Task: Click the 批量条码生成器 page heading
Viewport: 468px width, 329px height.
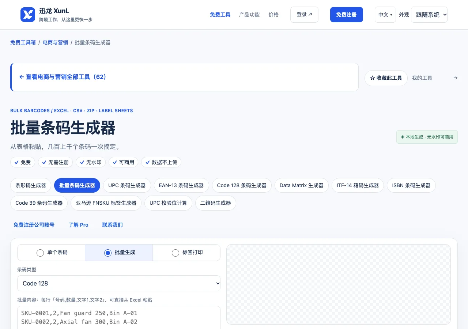Action: [63, 128]
